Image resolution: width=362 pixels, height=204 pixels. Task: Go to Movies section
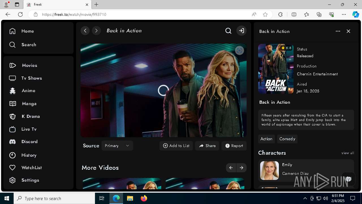(x=23, y=65)
